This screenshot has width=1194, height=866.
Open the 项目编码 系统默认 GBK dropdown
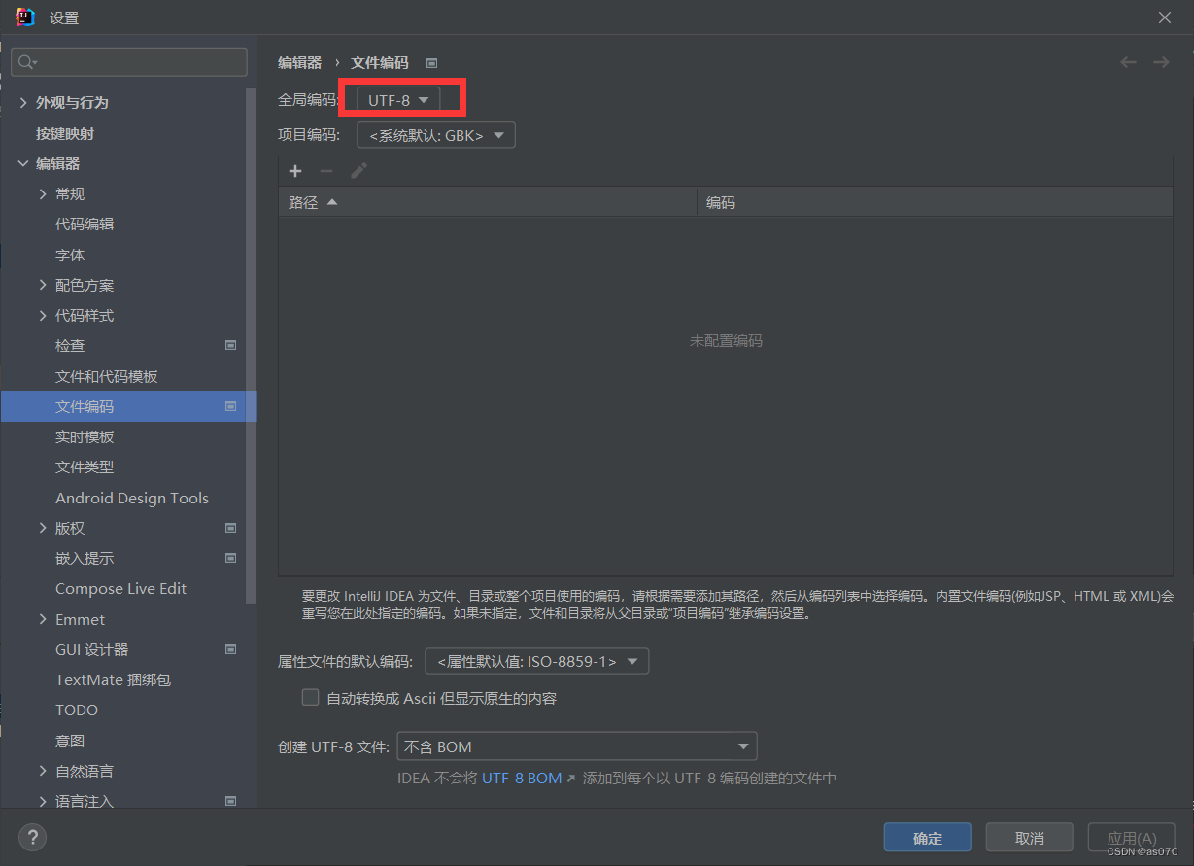(x=435, y=134)
